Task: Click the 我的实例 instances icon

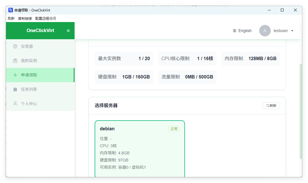Action: 15,60
